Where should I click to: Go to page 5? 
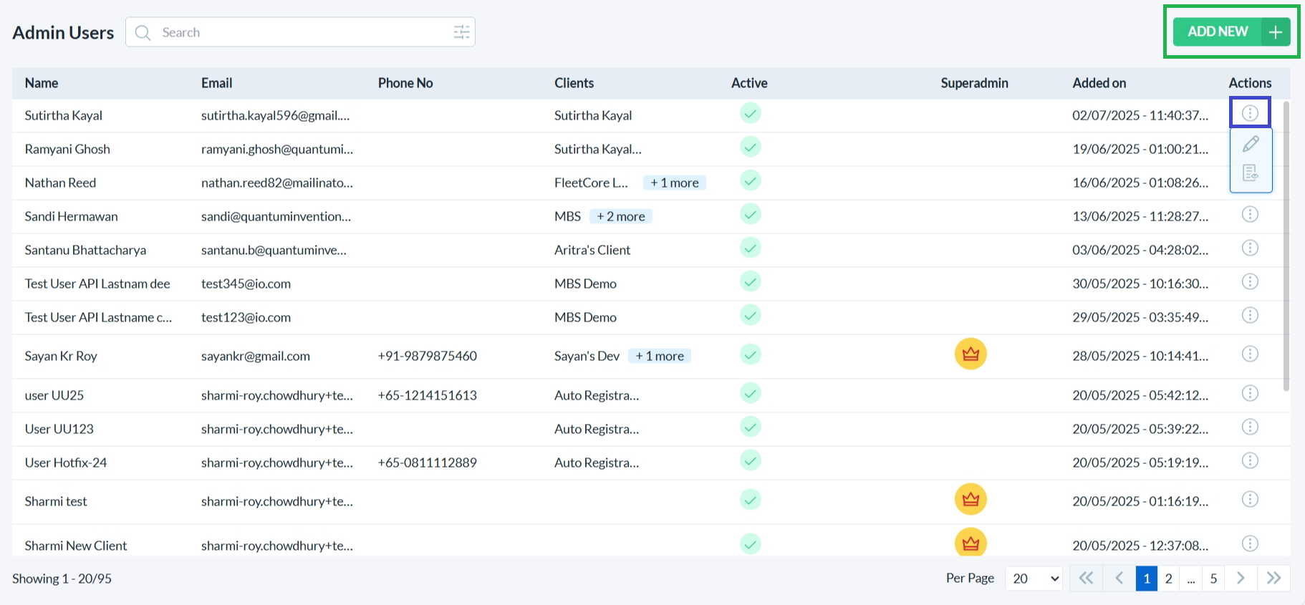[1213, 579]
